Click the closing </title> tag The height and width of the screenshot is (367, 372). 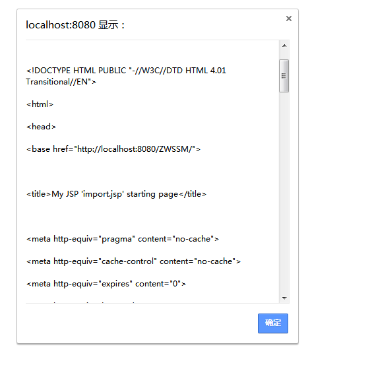[193, 194]
